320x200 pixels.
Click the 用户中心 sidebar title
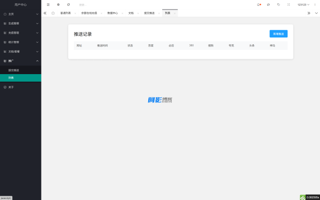(x=21, y=4)
